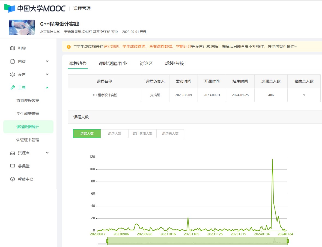Open the 讨论区 tab
The width and height of the screenshot is (322, 247).
coord(146,64)
